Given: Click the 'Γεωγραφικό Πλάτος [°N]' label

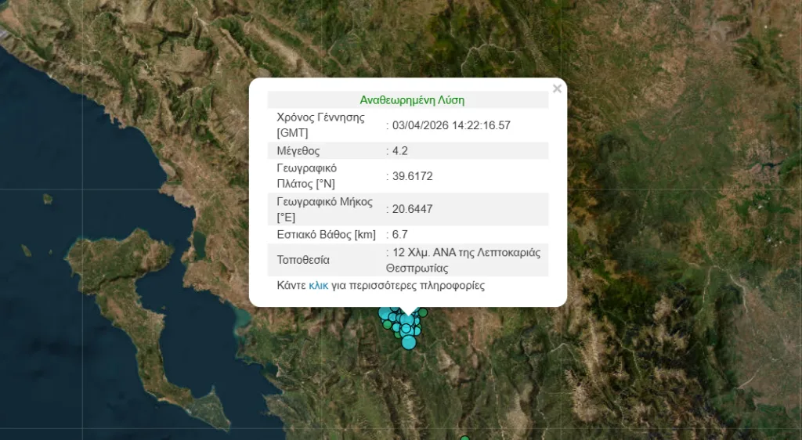Looking at the screenshot, I should coord(307,176).
